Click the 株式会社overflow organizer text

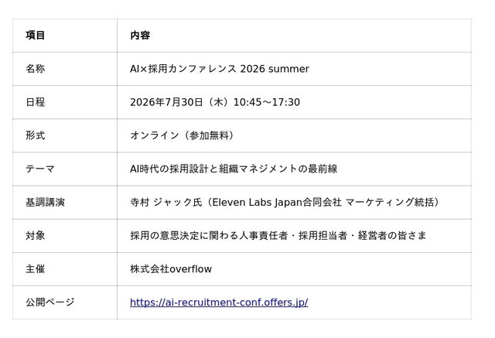(171, 269)
